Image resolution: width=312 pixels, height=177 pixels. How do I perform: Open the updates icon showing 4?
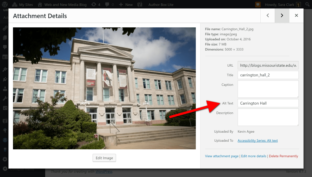pyautogui.click(x=96, y=5)
